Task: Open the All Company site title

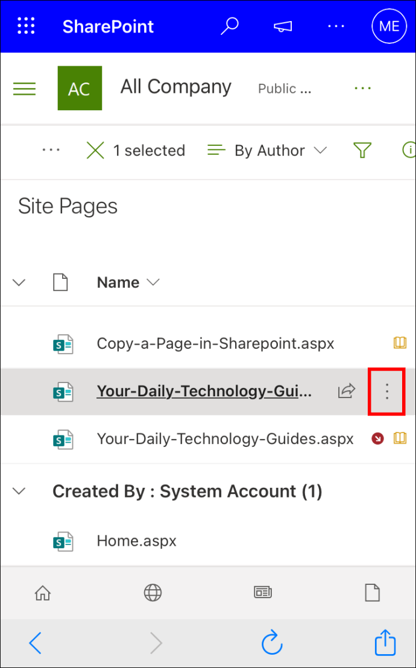Action: click(175, 87)
